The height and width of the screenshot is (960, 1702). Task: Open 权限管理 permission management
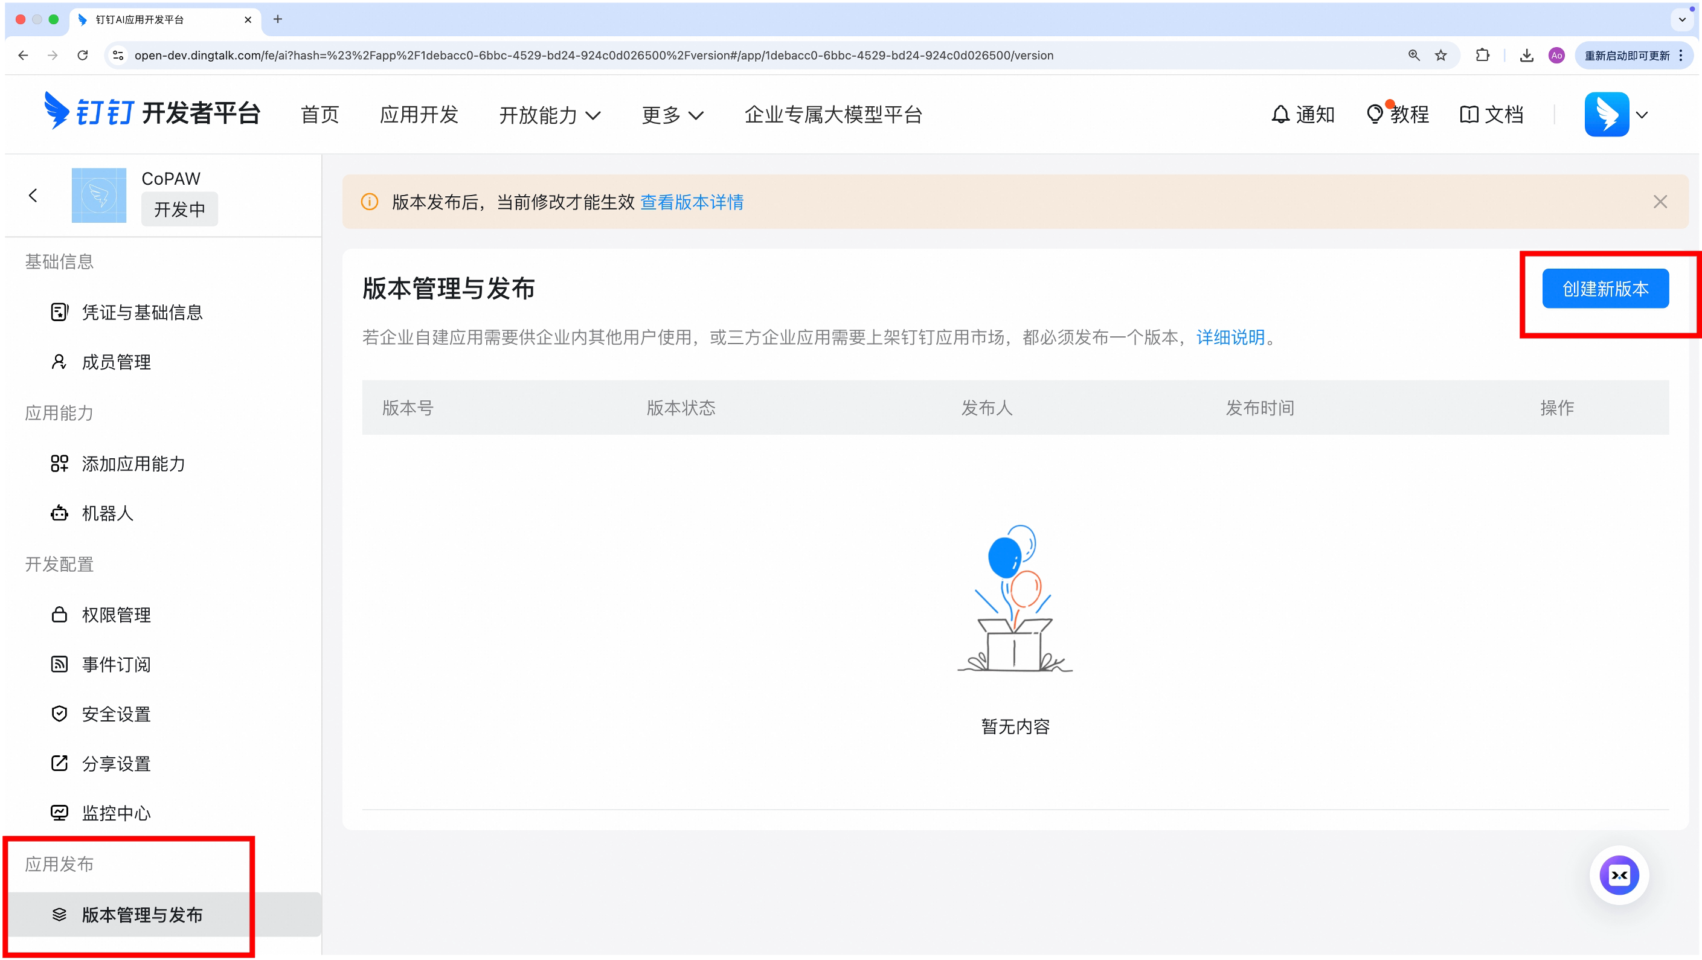[115, 614]
